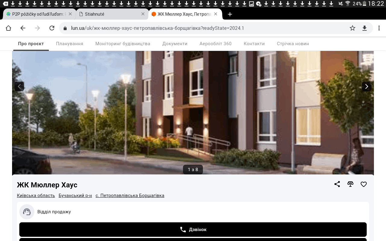This screenshot has width=386, height=241.
Task: Open browser home page
Action: (x=8, y=28)
